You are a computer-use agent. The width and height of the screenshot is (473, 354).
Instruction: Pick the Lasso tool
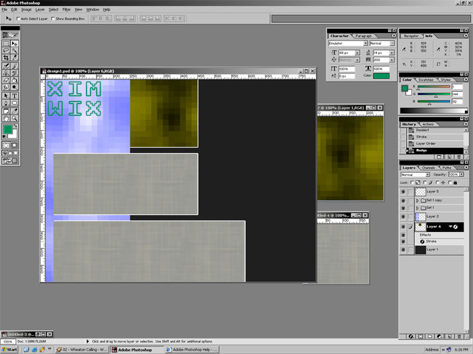tap(7, 51)
